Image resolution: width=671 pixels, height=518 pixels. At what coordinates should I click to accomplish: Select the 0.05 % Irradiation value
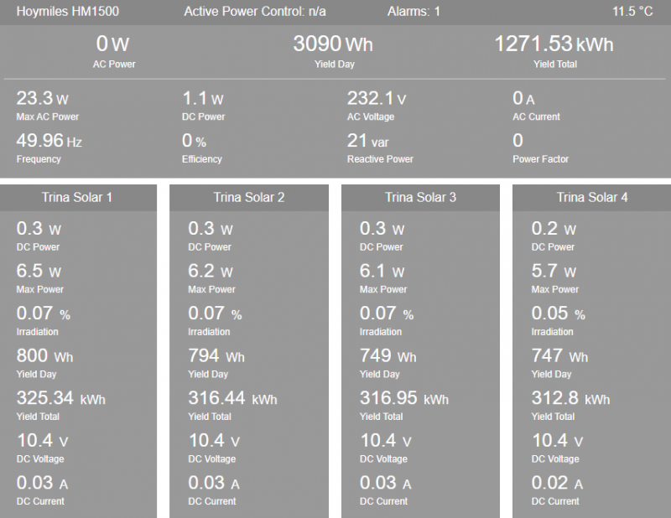tap(558, 313)
